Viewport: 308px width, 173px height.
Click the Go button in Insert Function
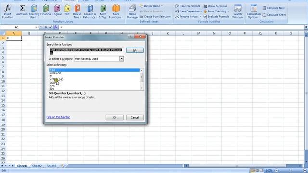pos(135,50)
